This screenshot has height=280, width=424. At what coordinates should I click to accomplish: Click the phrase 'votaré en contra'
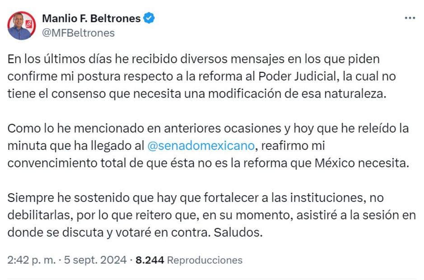pyautogui.click(x=172, y=233)
